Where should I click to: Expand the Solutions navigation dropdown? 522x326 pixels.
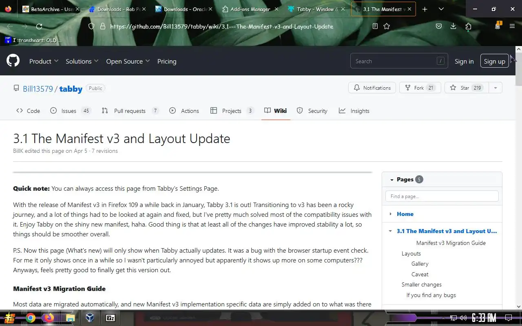[x=82, y=61]
